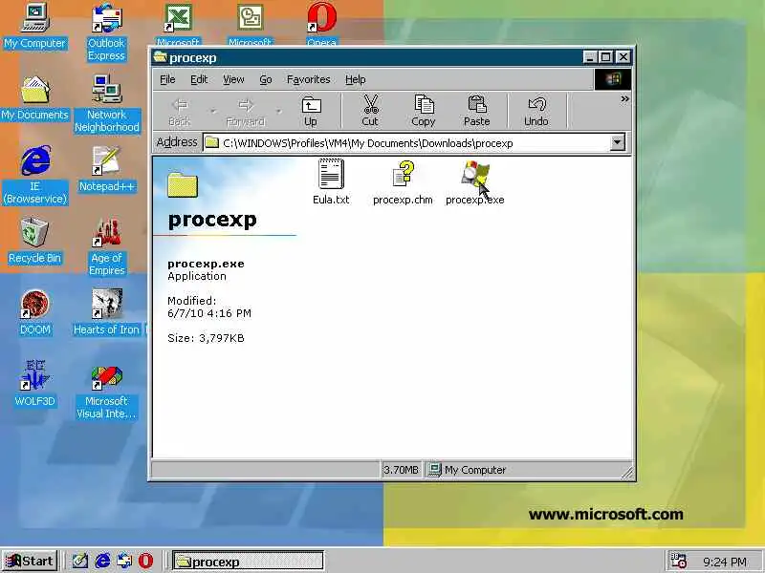Select Age of Empires shortcut
This screenshot has width=765, height=573.
point(107,247)
